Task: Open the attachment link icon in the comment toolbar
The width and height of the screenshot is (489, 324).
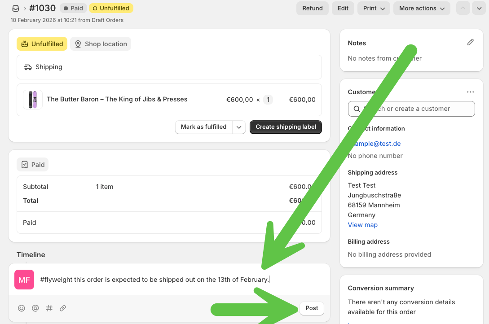Action: point(62,308)
